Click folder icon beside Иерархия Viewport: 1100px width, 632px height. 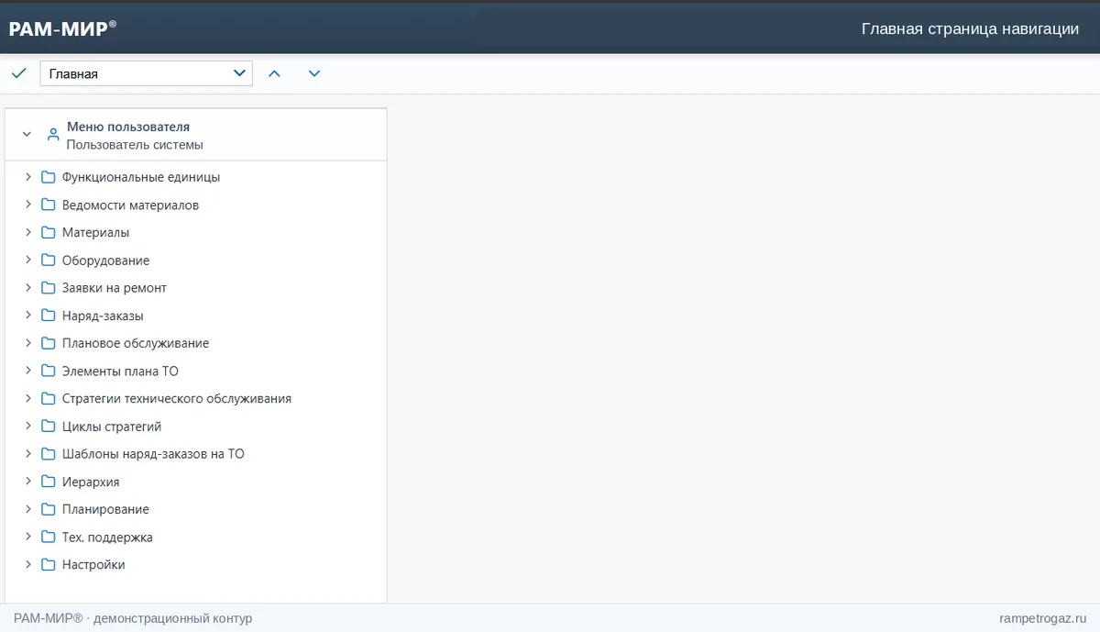(49, 482)
